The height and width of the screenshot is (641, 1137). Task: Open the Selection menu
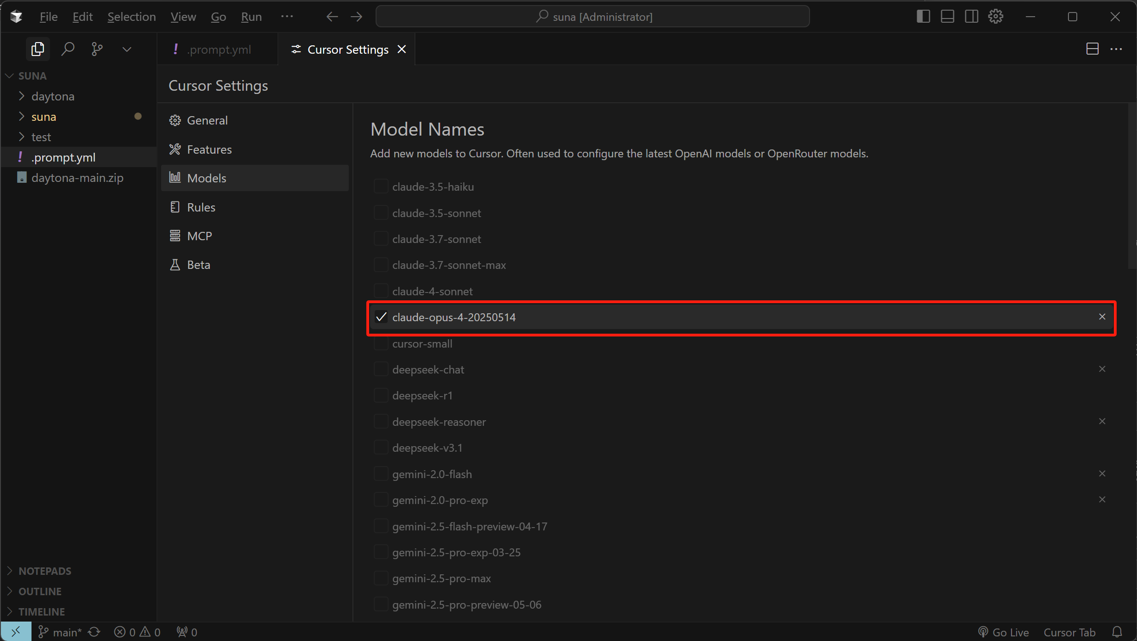click(x=132, y=17)
